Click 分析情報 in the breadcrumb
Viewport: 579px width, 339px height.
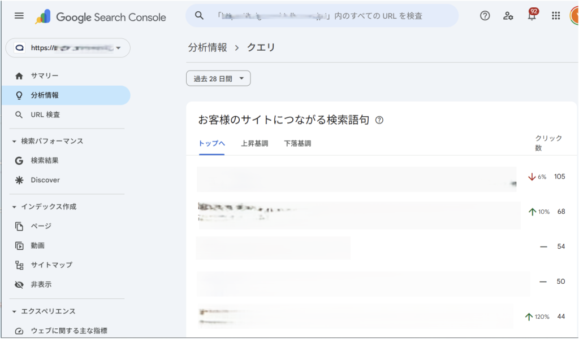pyautogui.click(x=208, y=47)
